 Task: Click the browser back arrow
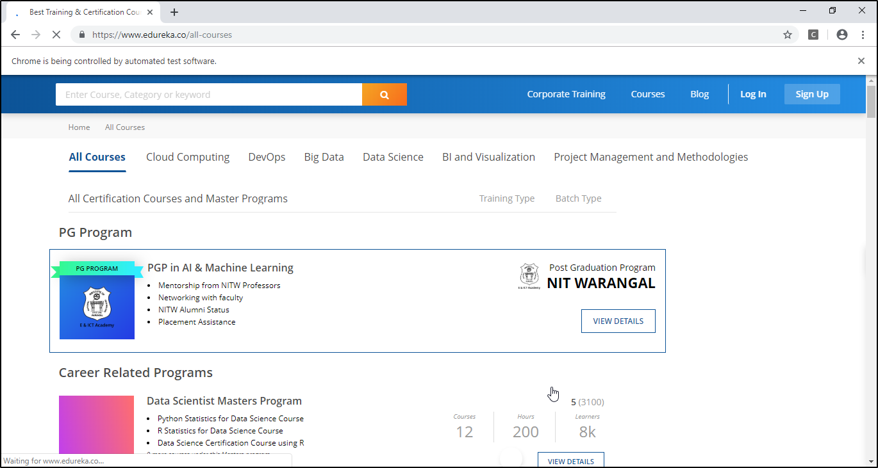click(15, 35)
